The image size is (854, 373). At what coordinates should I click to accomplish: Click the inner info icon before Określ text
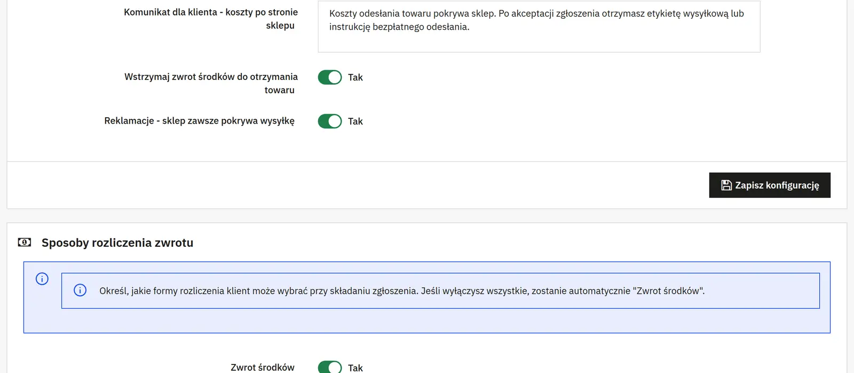click(x=80, y=290)
